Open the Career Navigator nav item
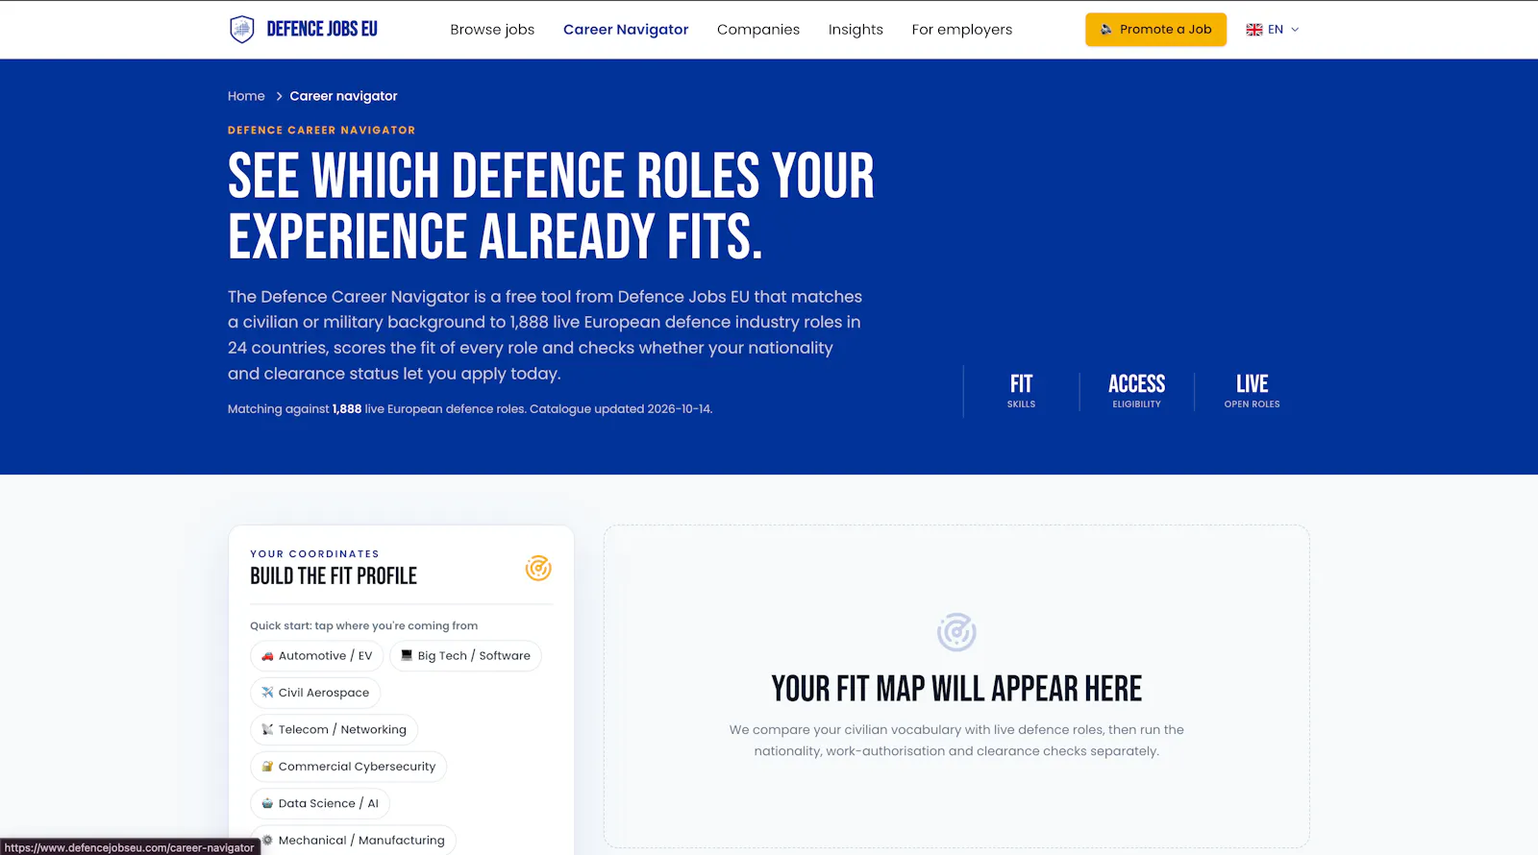This screenshot has height=855, width=1538. [x=626, y=30]
